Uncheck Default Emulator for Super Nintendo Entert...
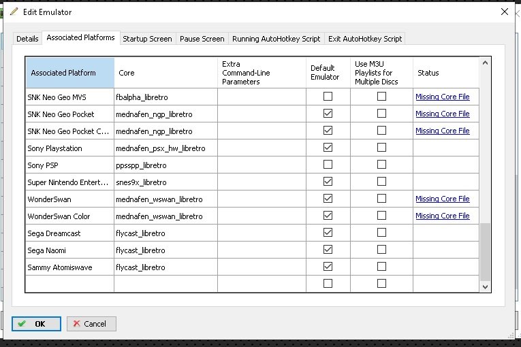The height and width of the screenshot is (347, 521). point(328,181)
